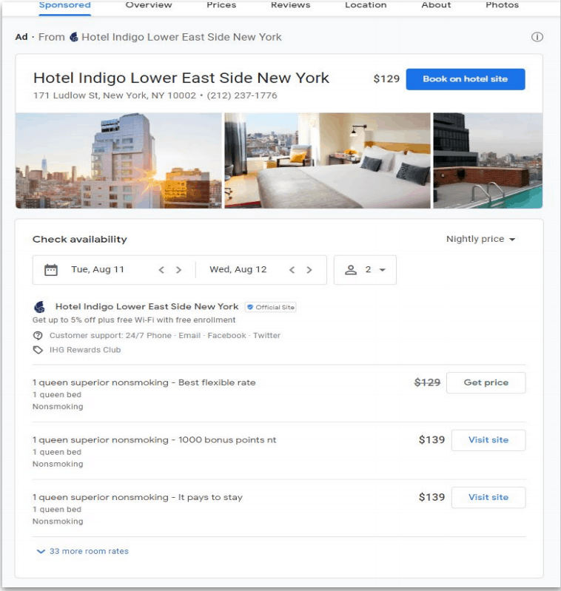Click Hotel Indigo logo in availability section

click(x=39, y=307)
